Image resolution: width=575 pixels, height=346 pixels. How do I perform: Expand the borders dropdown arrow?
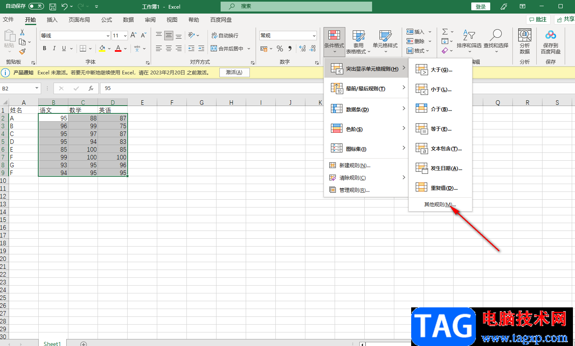(x=90, y=48)
